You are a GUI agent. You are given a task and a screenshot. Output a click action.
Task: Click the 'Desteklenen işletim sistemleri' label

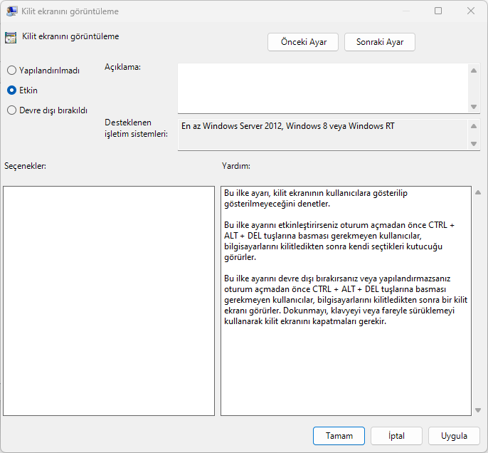point(136,128)
